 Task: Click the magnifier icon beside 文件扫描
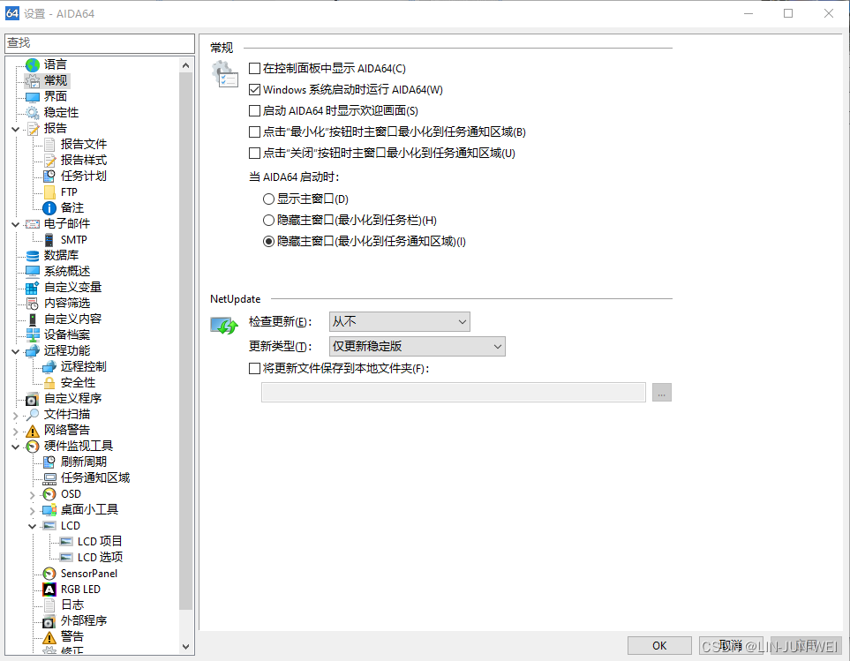point(33,415)
